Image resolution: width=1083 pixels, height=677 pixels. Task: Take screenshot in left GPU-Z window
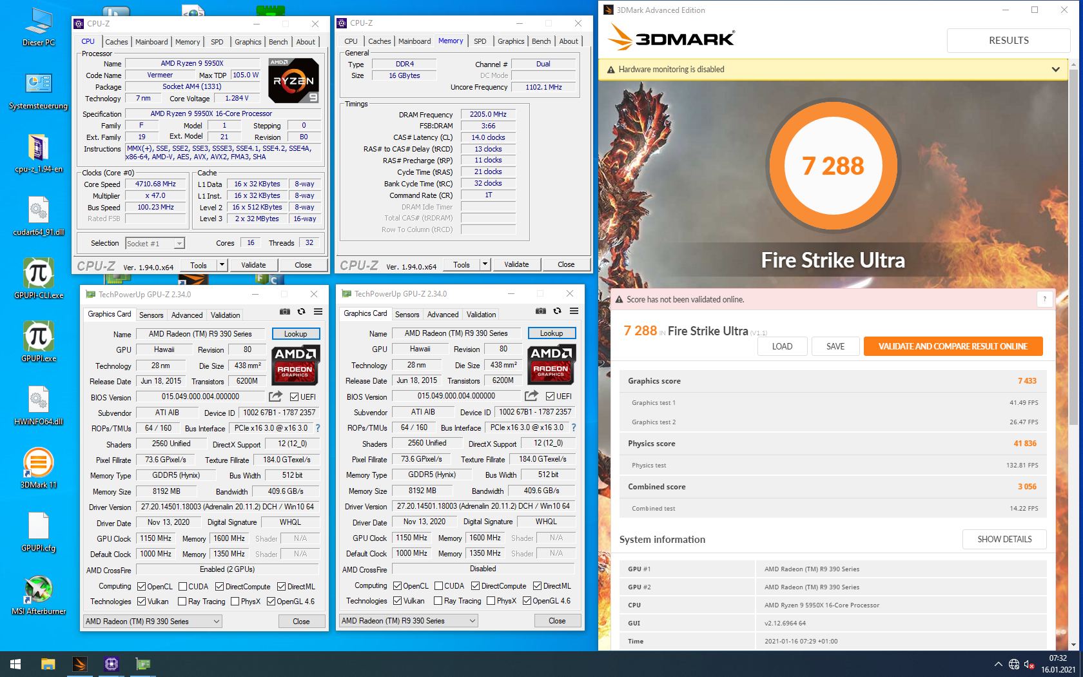tap(284, 311)
